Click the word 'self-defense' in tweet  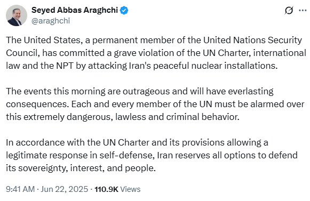click(x=126, y=155)
